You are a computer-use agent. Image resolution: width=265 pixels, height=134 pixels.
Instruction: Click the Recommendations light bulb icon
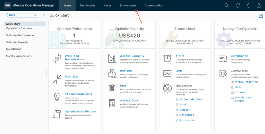57,96
